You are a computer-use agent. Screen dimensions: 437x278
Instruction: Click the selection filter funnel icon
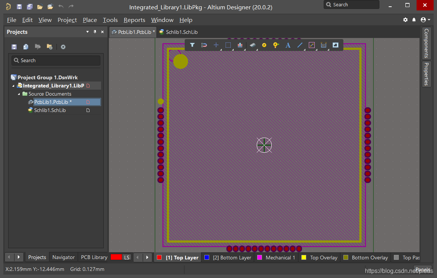(192, 45)
